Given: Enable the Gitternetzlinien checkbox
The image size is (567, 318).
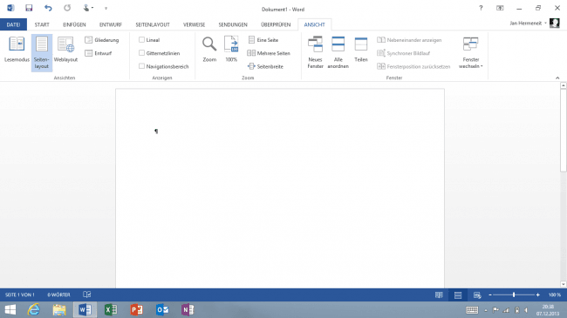Looking at the screenshot, I should click(x=141, y=53).
